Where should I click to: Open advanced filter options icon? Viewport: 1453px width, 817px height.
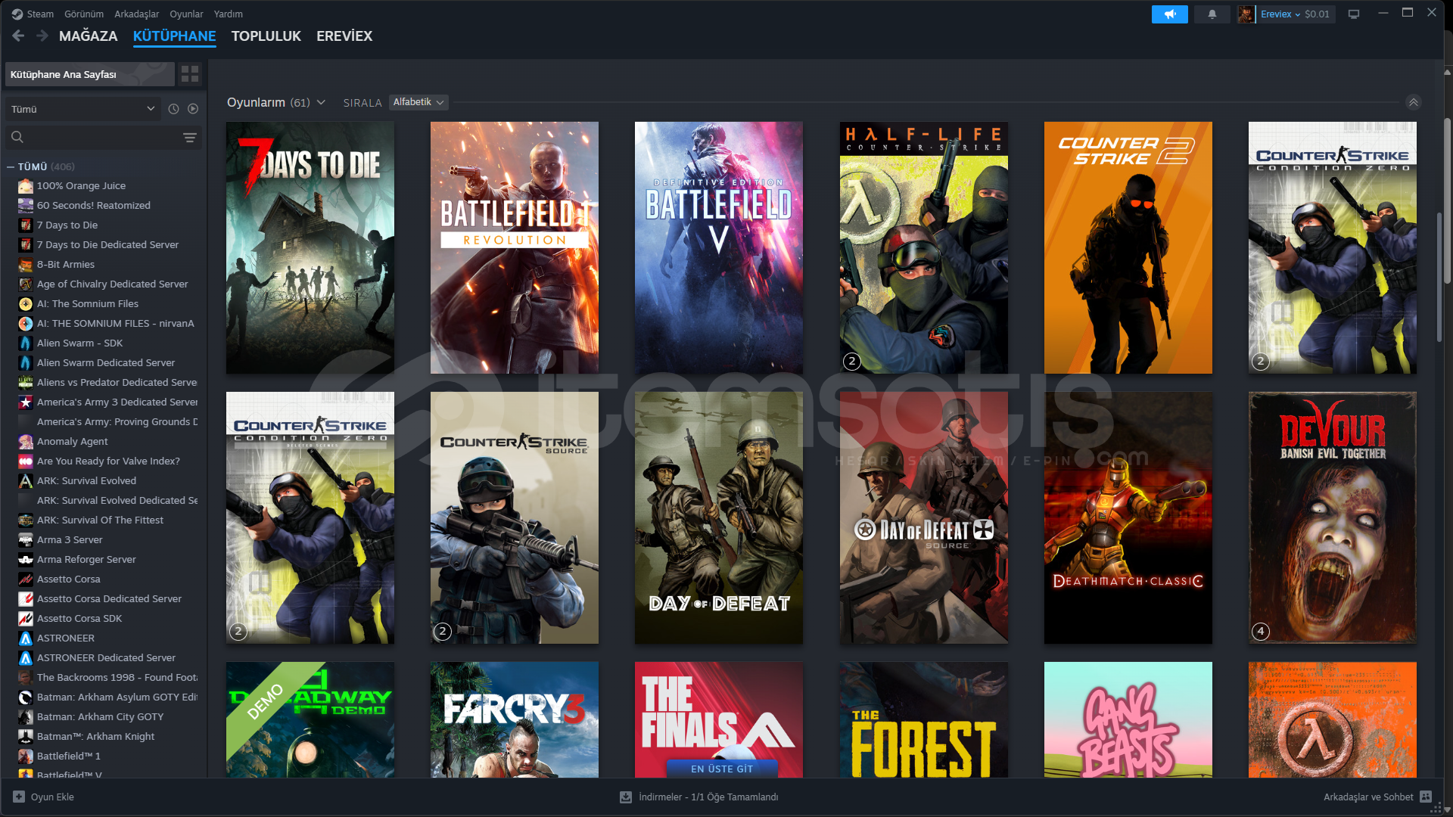click(x=189, y=137)
